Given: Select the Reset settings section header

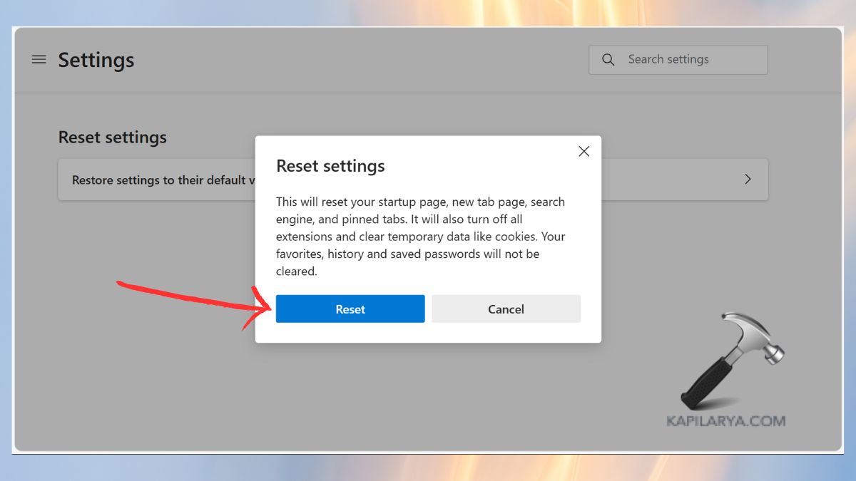Looking at the screenshot, I should (x=112, y=137).
